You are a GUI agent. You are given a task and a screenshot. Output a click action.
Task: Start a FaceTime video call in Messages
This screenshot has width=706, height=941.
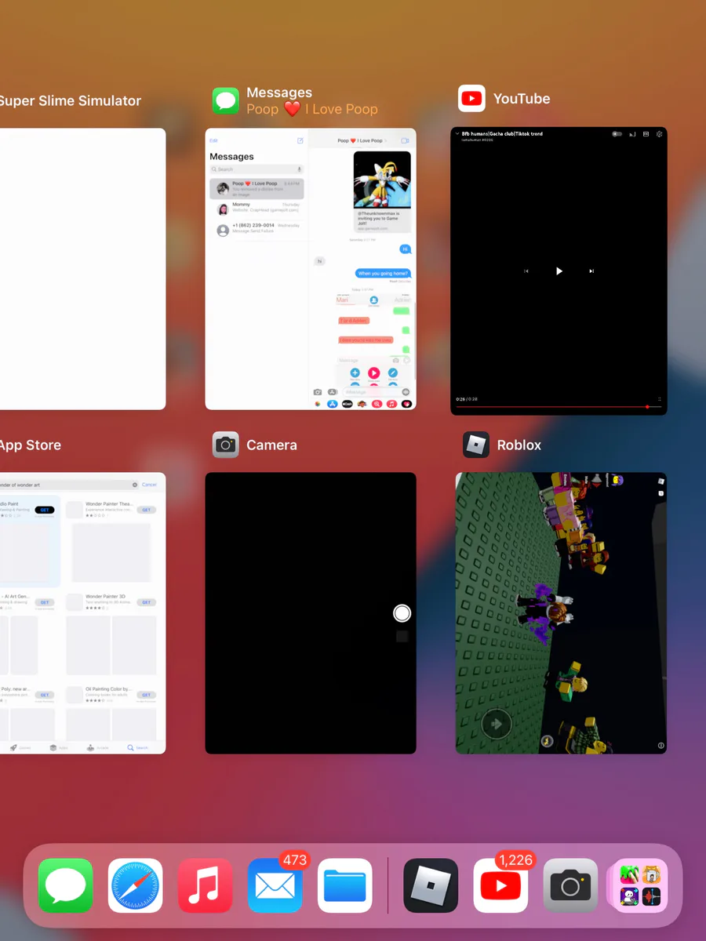[406, 140]
